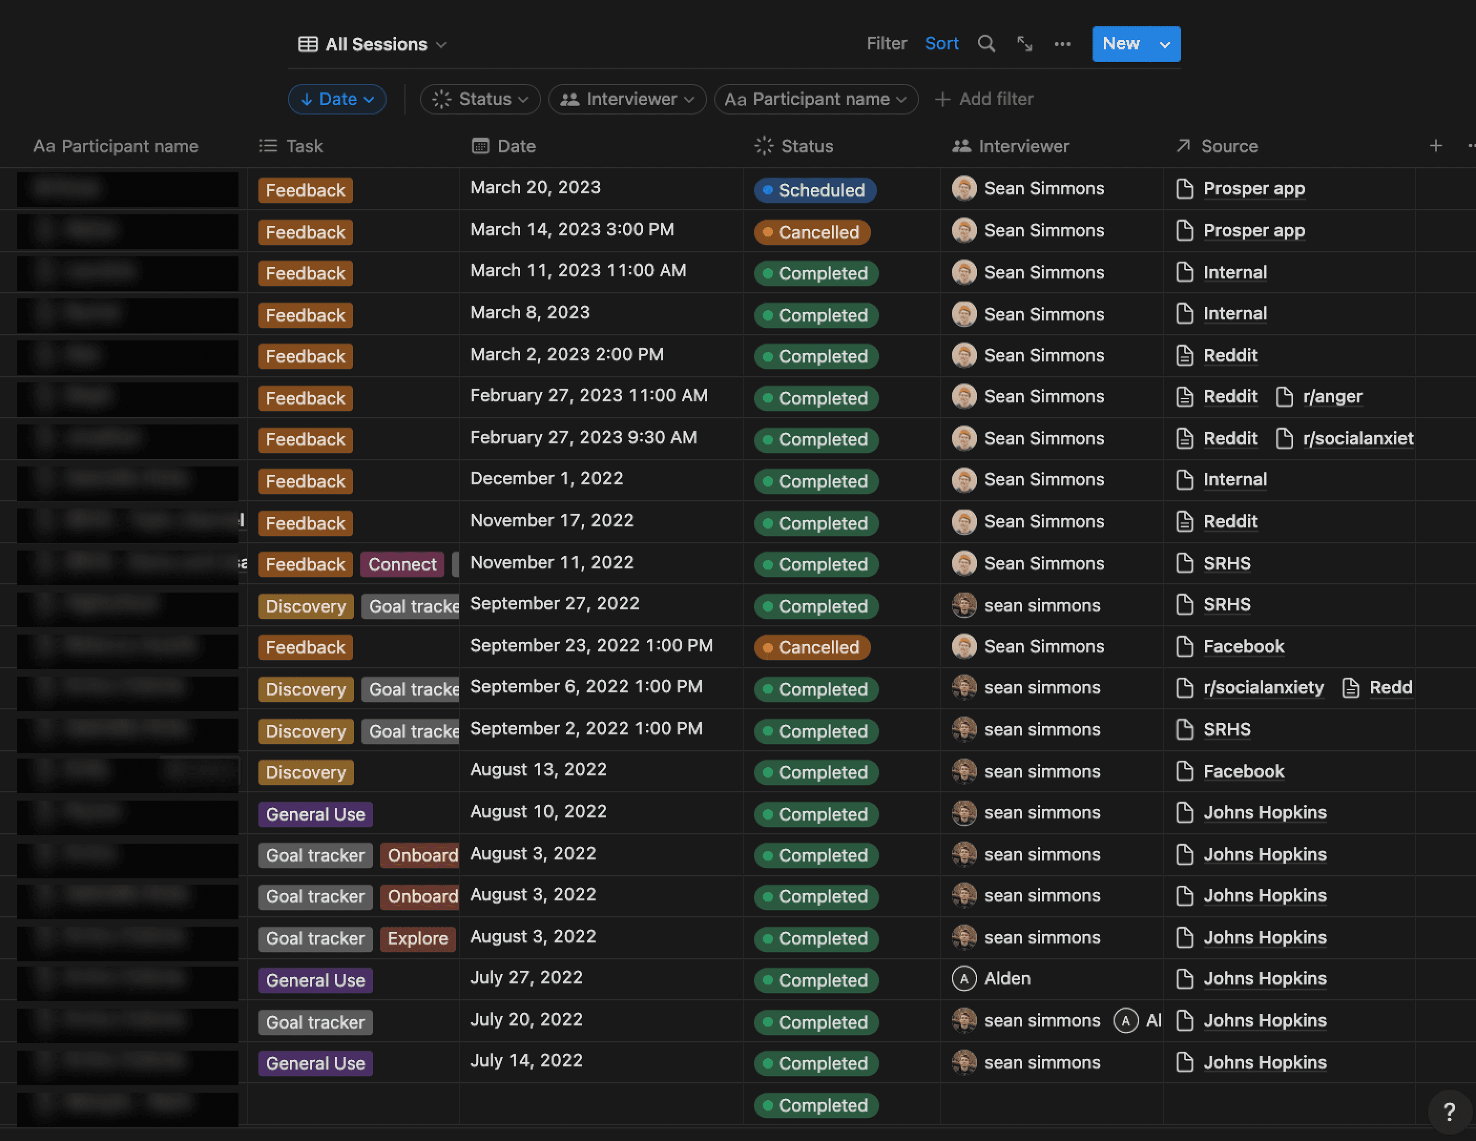
Task: Click the search magnifier icon
Action: 986,44
